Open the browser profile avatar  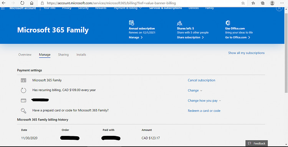coord(272,3)
